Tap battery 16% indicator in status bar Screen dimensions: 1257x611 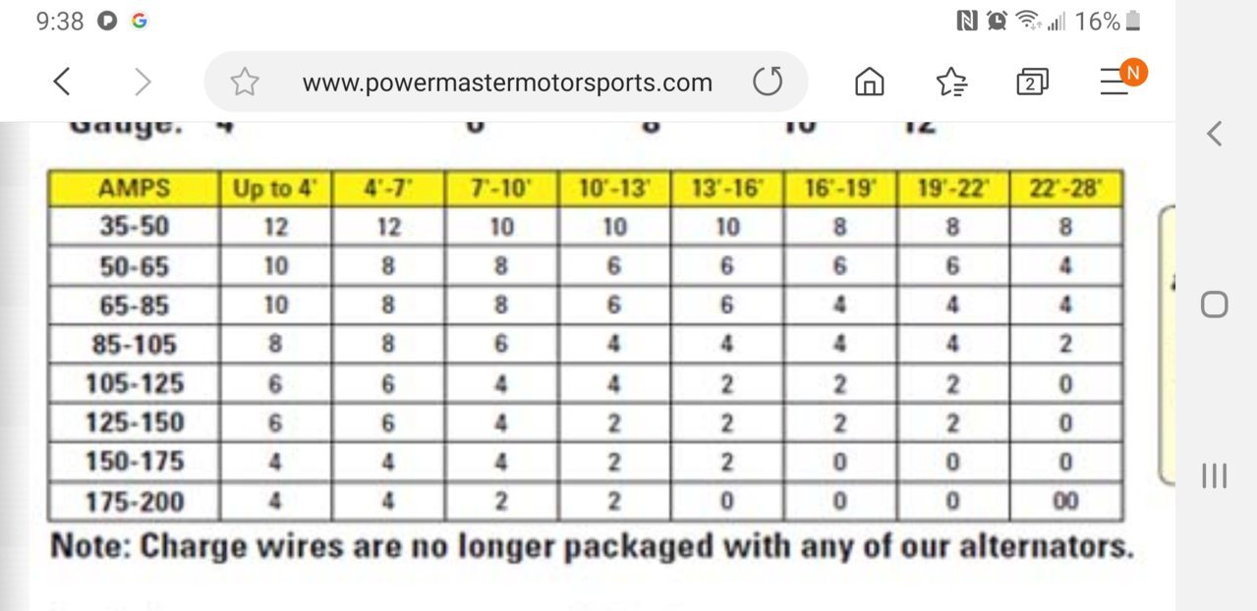pyautogui.click(x=1108, y=21)
